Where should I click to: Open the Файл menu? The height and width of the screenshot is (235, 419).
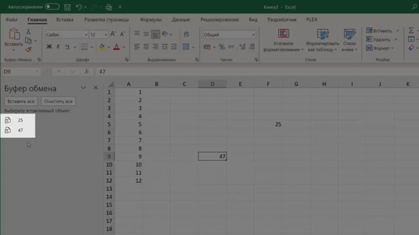point(12,20)
